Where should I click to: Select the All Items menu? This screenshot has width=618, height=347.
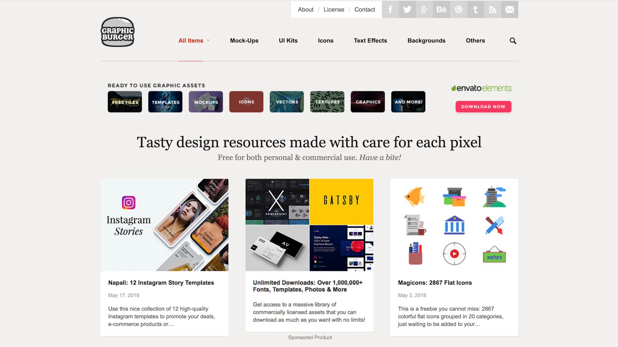tap(191, 41)
